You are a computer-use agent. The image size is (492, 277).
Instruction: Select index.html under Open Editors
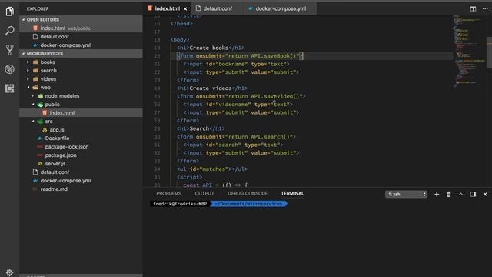(81, 28)
